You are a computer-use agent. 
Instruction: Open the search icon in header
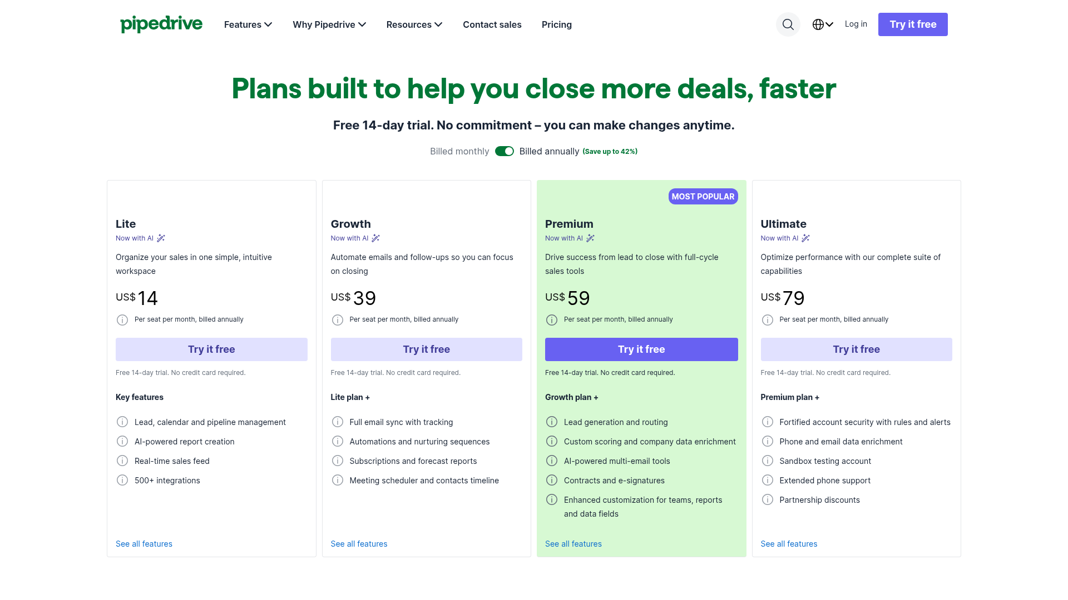click(x=788, y=24)
